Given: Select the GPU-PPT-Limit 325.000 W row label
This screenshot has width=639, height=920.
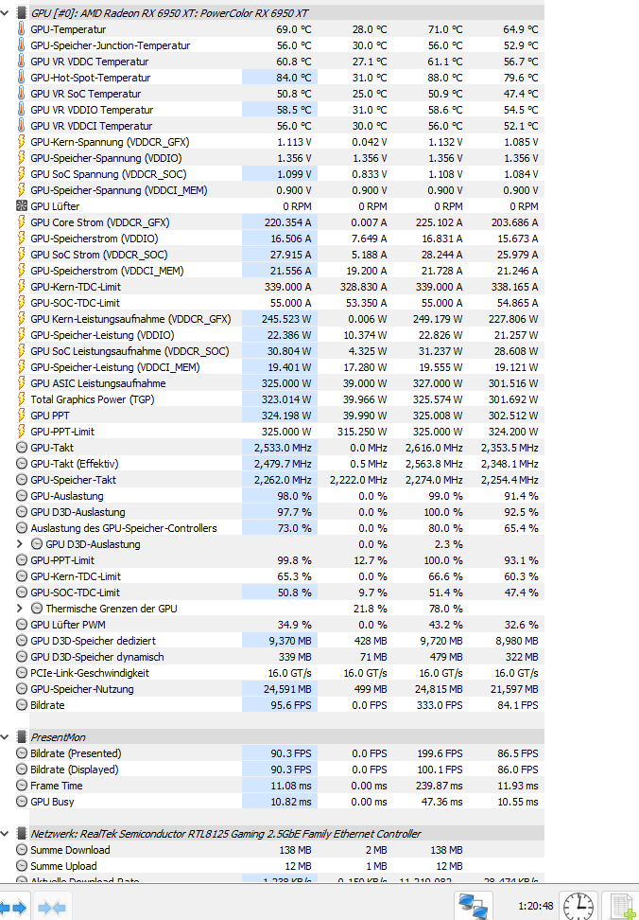Looking at the screenshot, I should click(62, 432).
